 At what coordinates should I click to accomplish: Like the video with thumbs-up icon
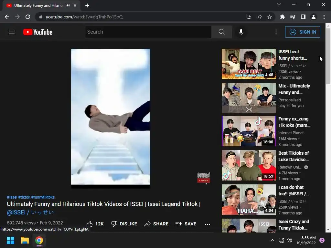tap(95, 224)
